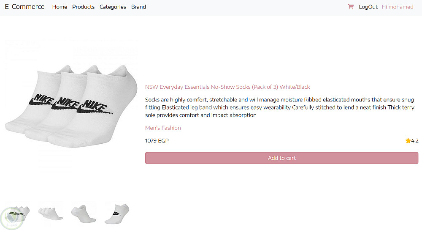The image size is (422, 230).
Task: Open the shopping cart icon
Action: coord(351,7)
